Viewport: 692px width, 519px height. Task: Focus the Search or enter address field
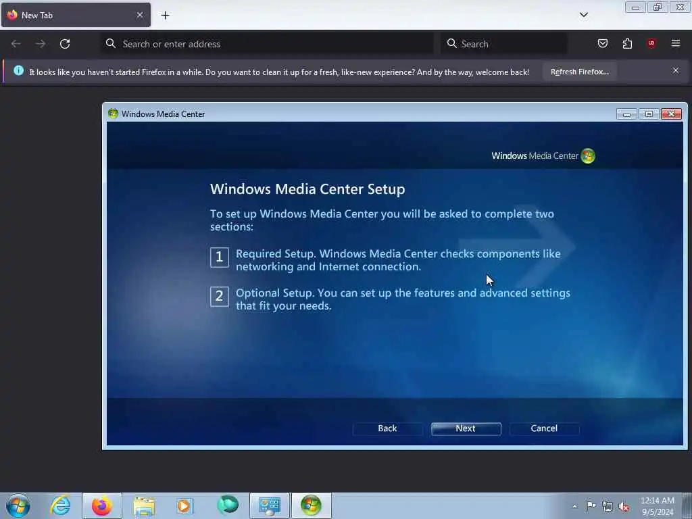268,44
